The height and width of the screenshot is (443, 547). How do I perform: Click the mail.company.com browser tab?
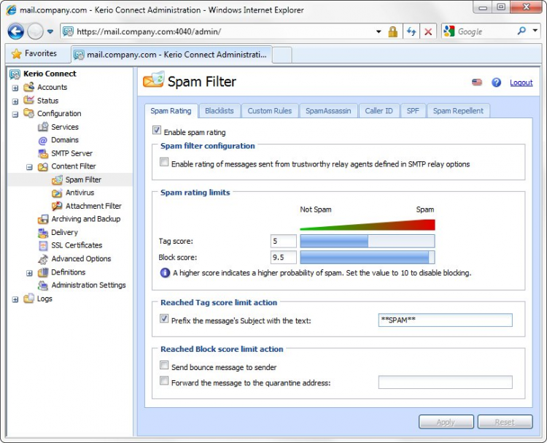pos(171,55)
